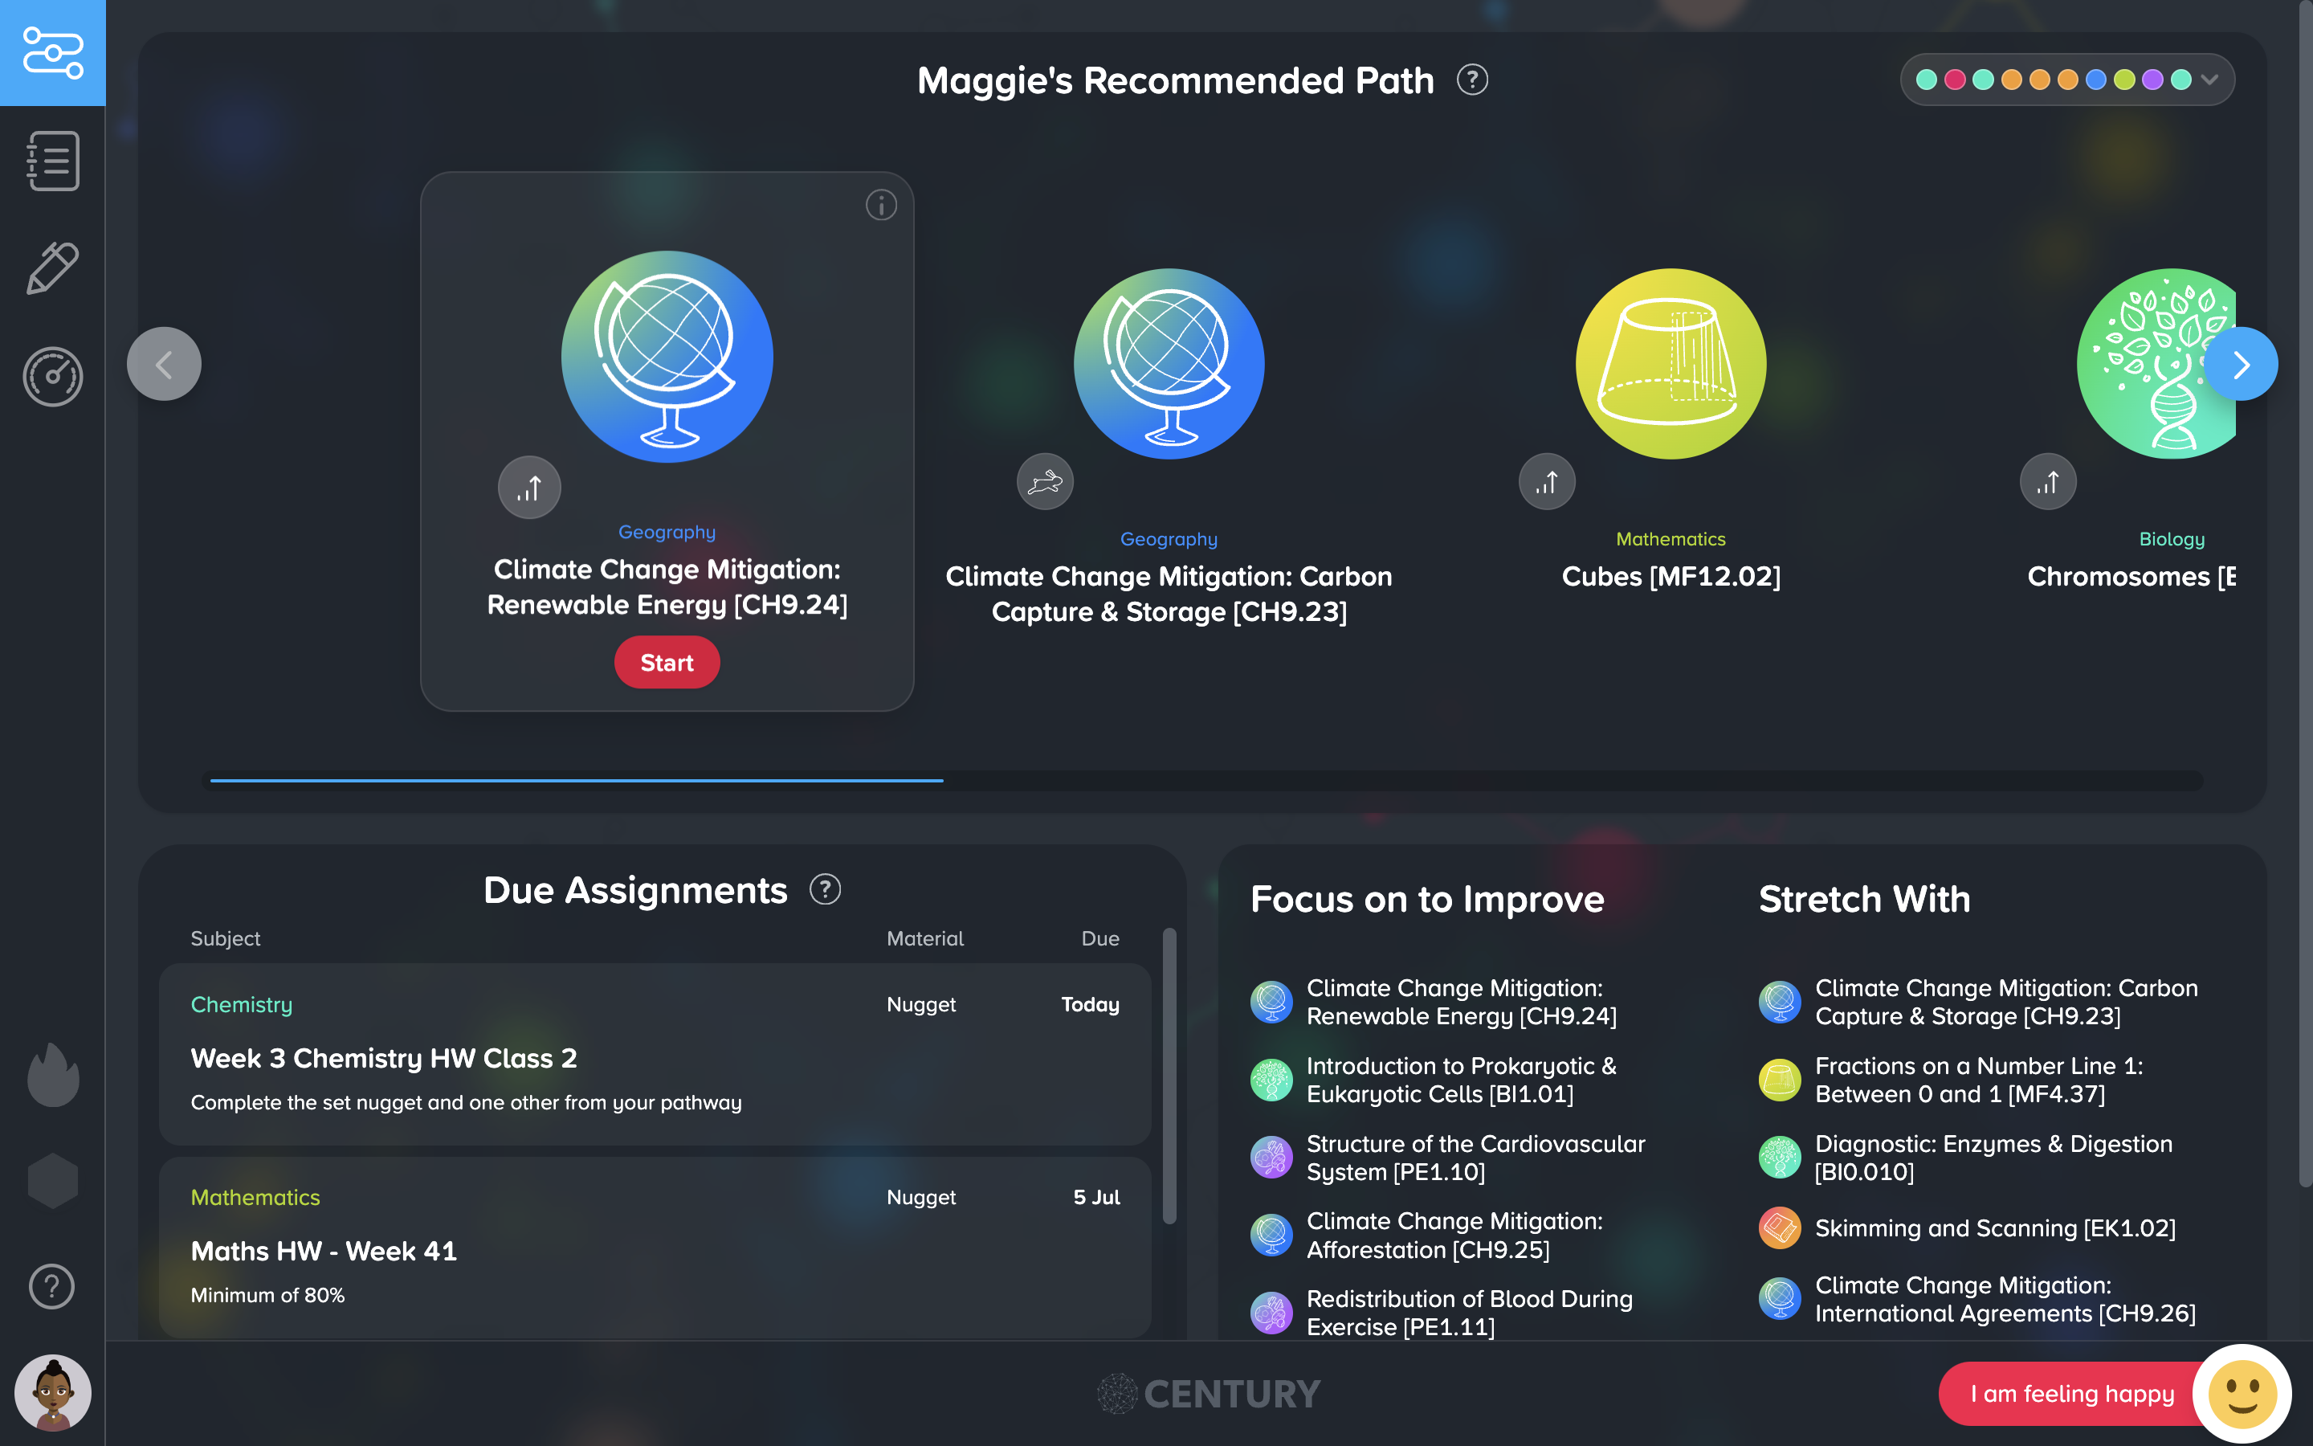Click the pencil icon in sidebar
Image resolution: width=2313 pixels, height=1446 pixels.
[x=52, y=268]
